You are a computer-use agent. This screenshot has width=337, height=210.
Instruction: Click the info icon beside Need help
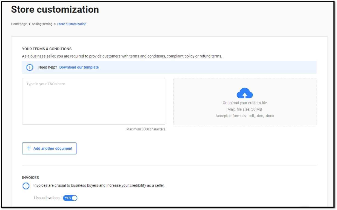click(30, 67)
